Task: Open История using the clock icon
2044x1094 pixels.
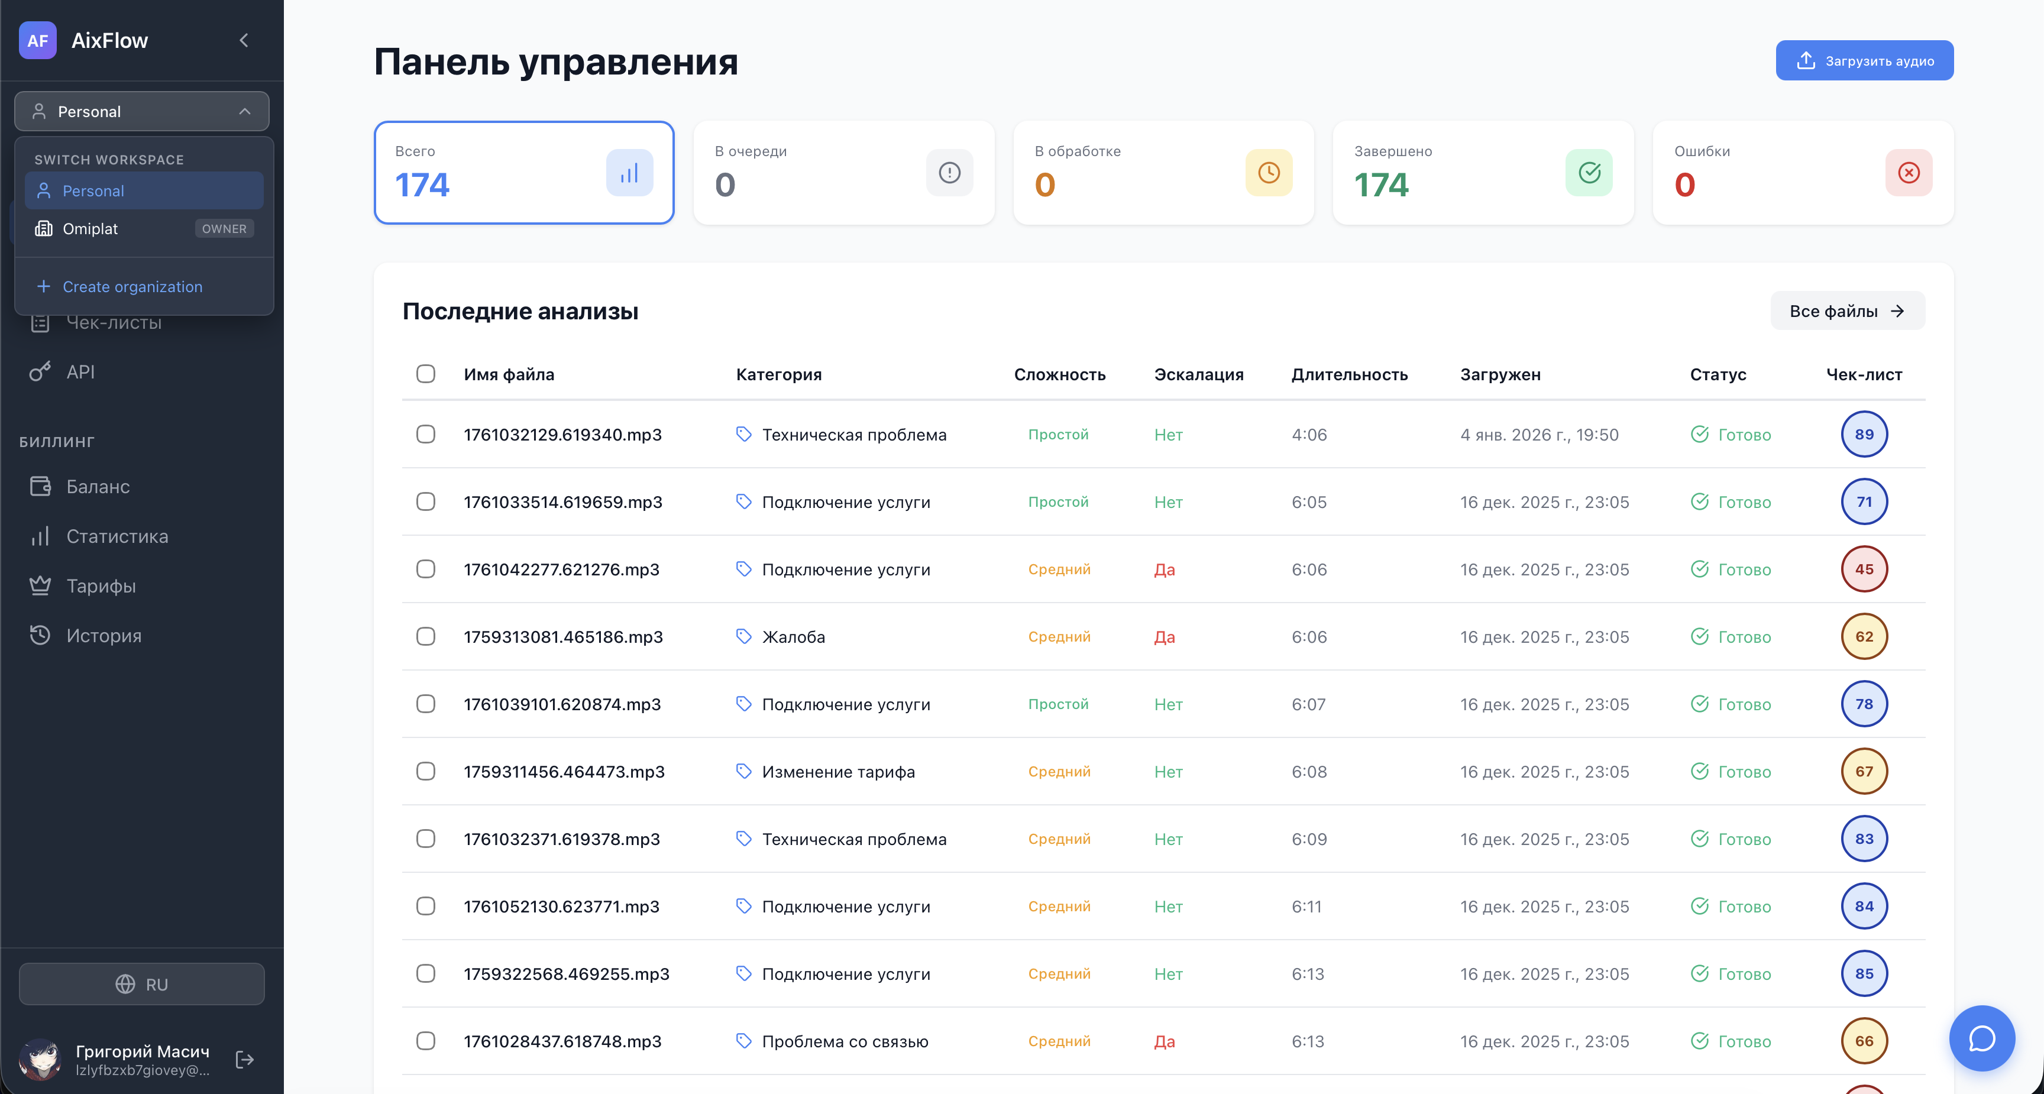Action: [40, 636]
